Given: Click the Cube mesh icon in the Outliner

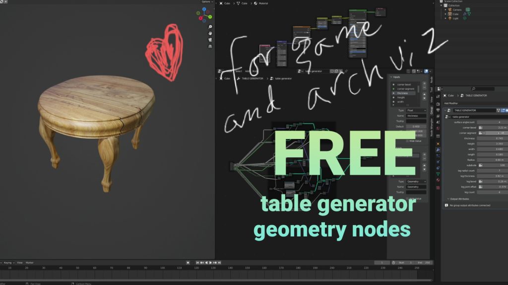Looking at the screenshot, I should coord(449,14).
